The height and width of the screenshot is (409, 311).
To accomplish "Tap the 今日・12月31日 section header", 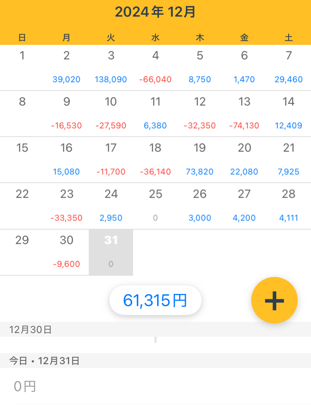I will point(155,360).
